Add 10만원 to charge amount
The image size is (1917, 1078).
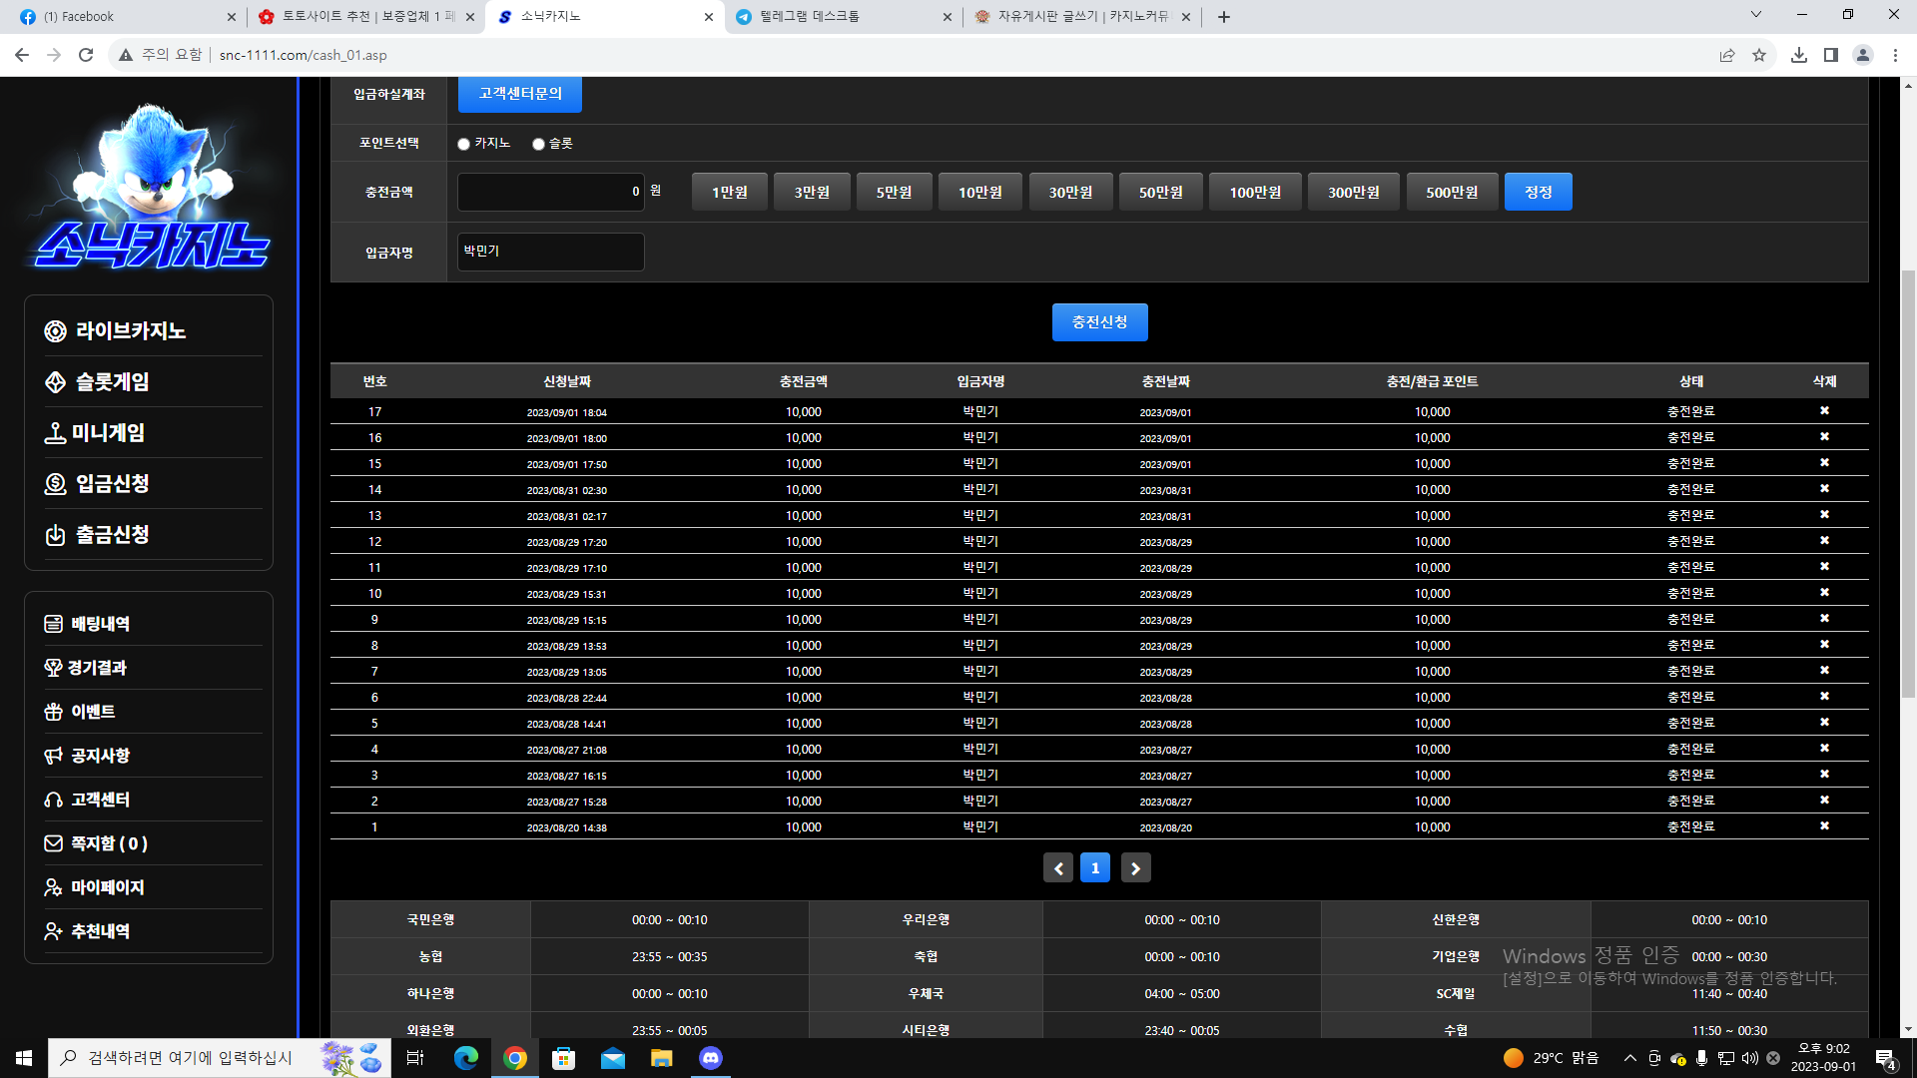coord(979,192)
